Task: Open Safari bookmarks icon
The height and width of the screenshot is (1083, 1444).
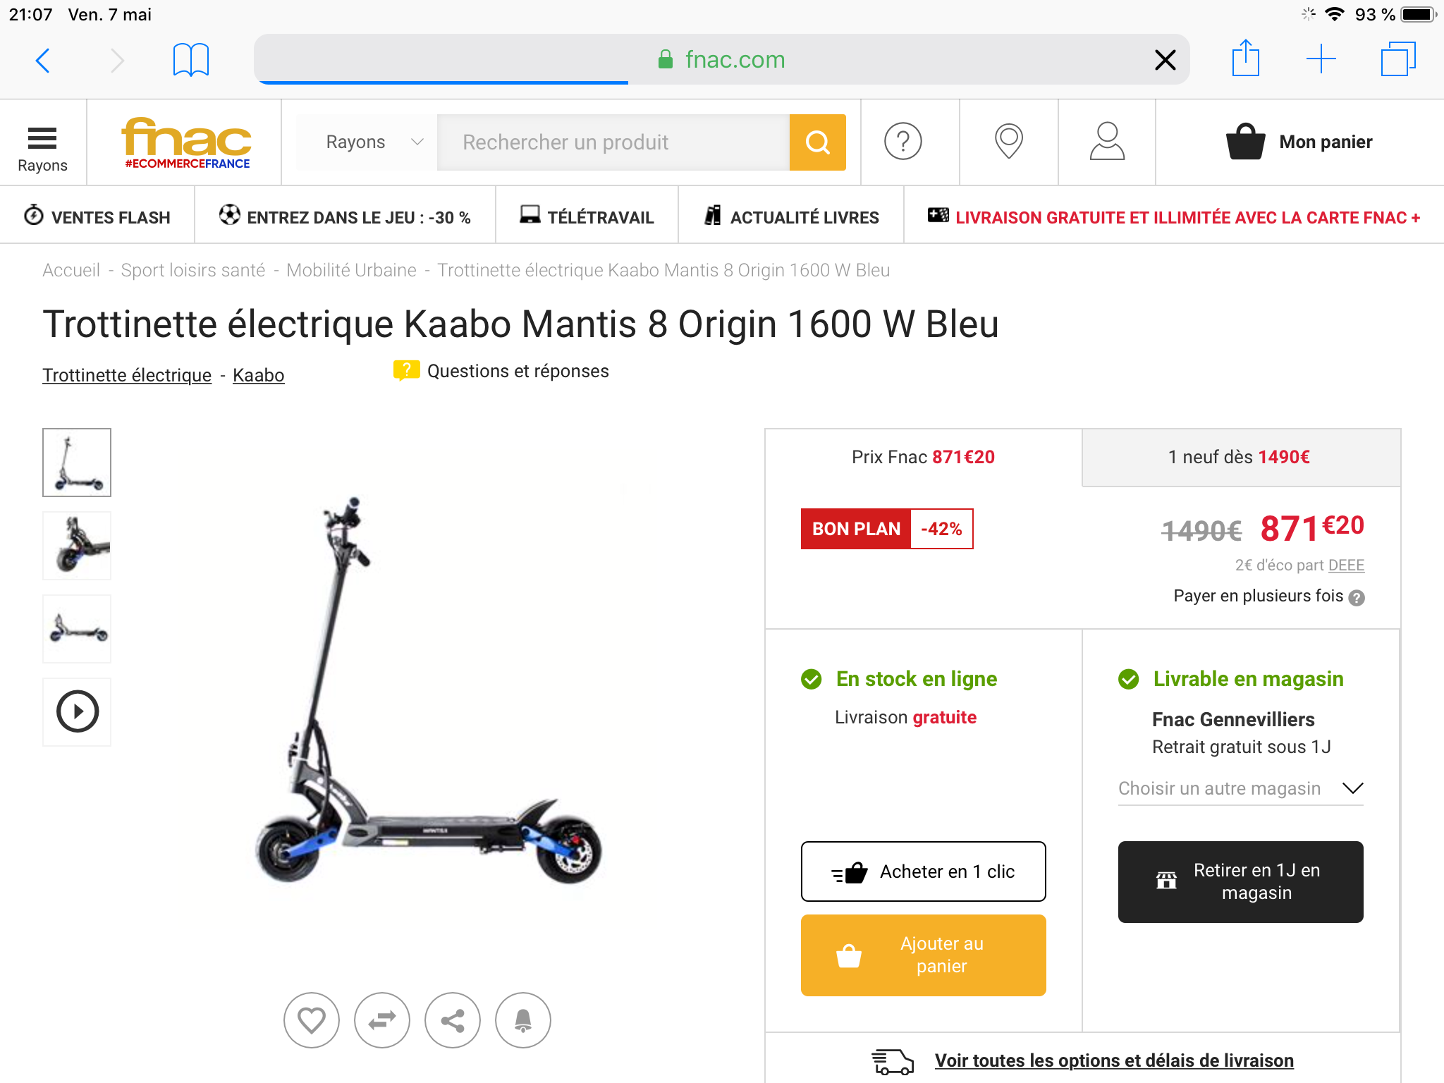Action: (190, 60)
